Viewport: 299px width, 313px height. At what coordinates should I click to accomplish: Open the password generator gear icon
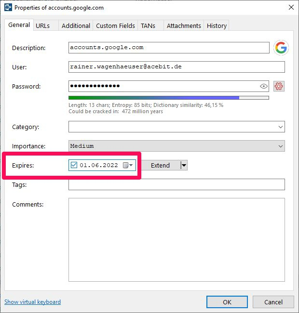(279, 86)
